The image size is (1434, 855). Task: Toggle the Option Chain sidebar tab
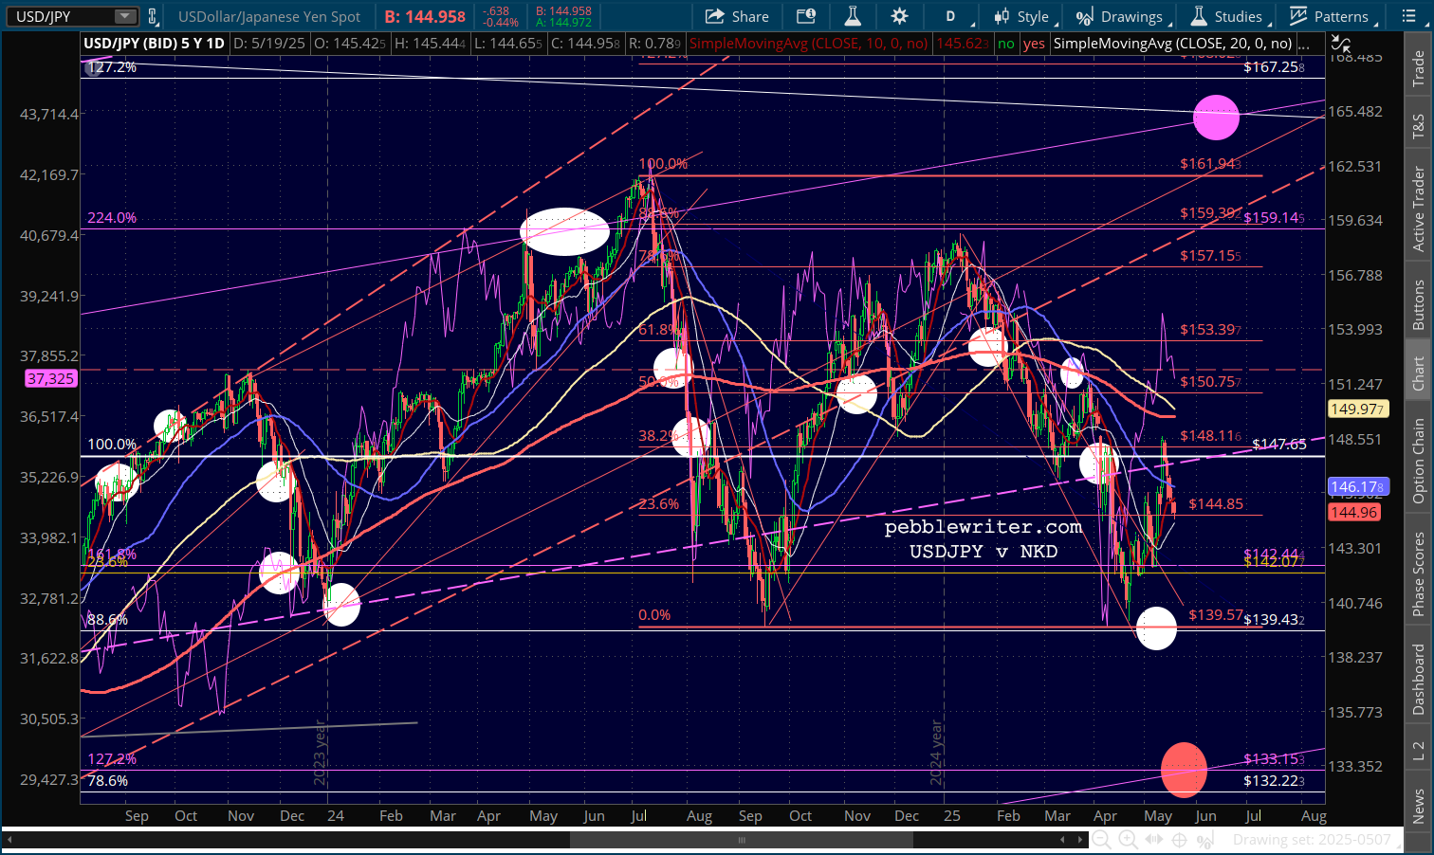[1419, 461]
